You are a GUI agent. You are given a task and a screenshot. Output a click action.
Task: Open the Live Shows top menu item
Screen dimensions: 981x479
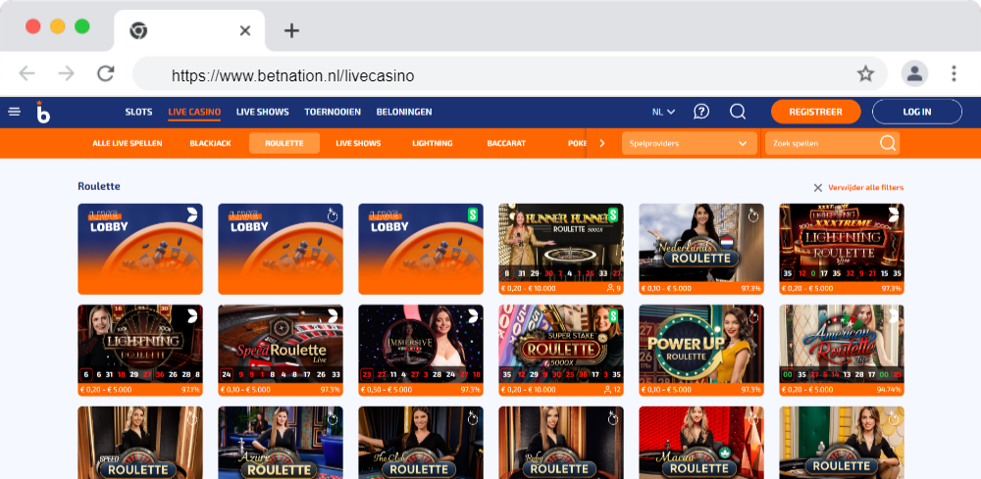coord(263,112)
